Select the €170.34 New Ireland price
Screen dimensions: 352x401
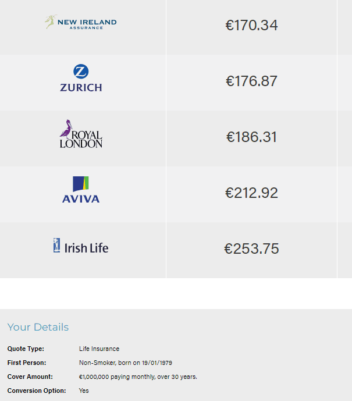[x=251, y=26]
